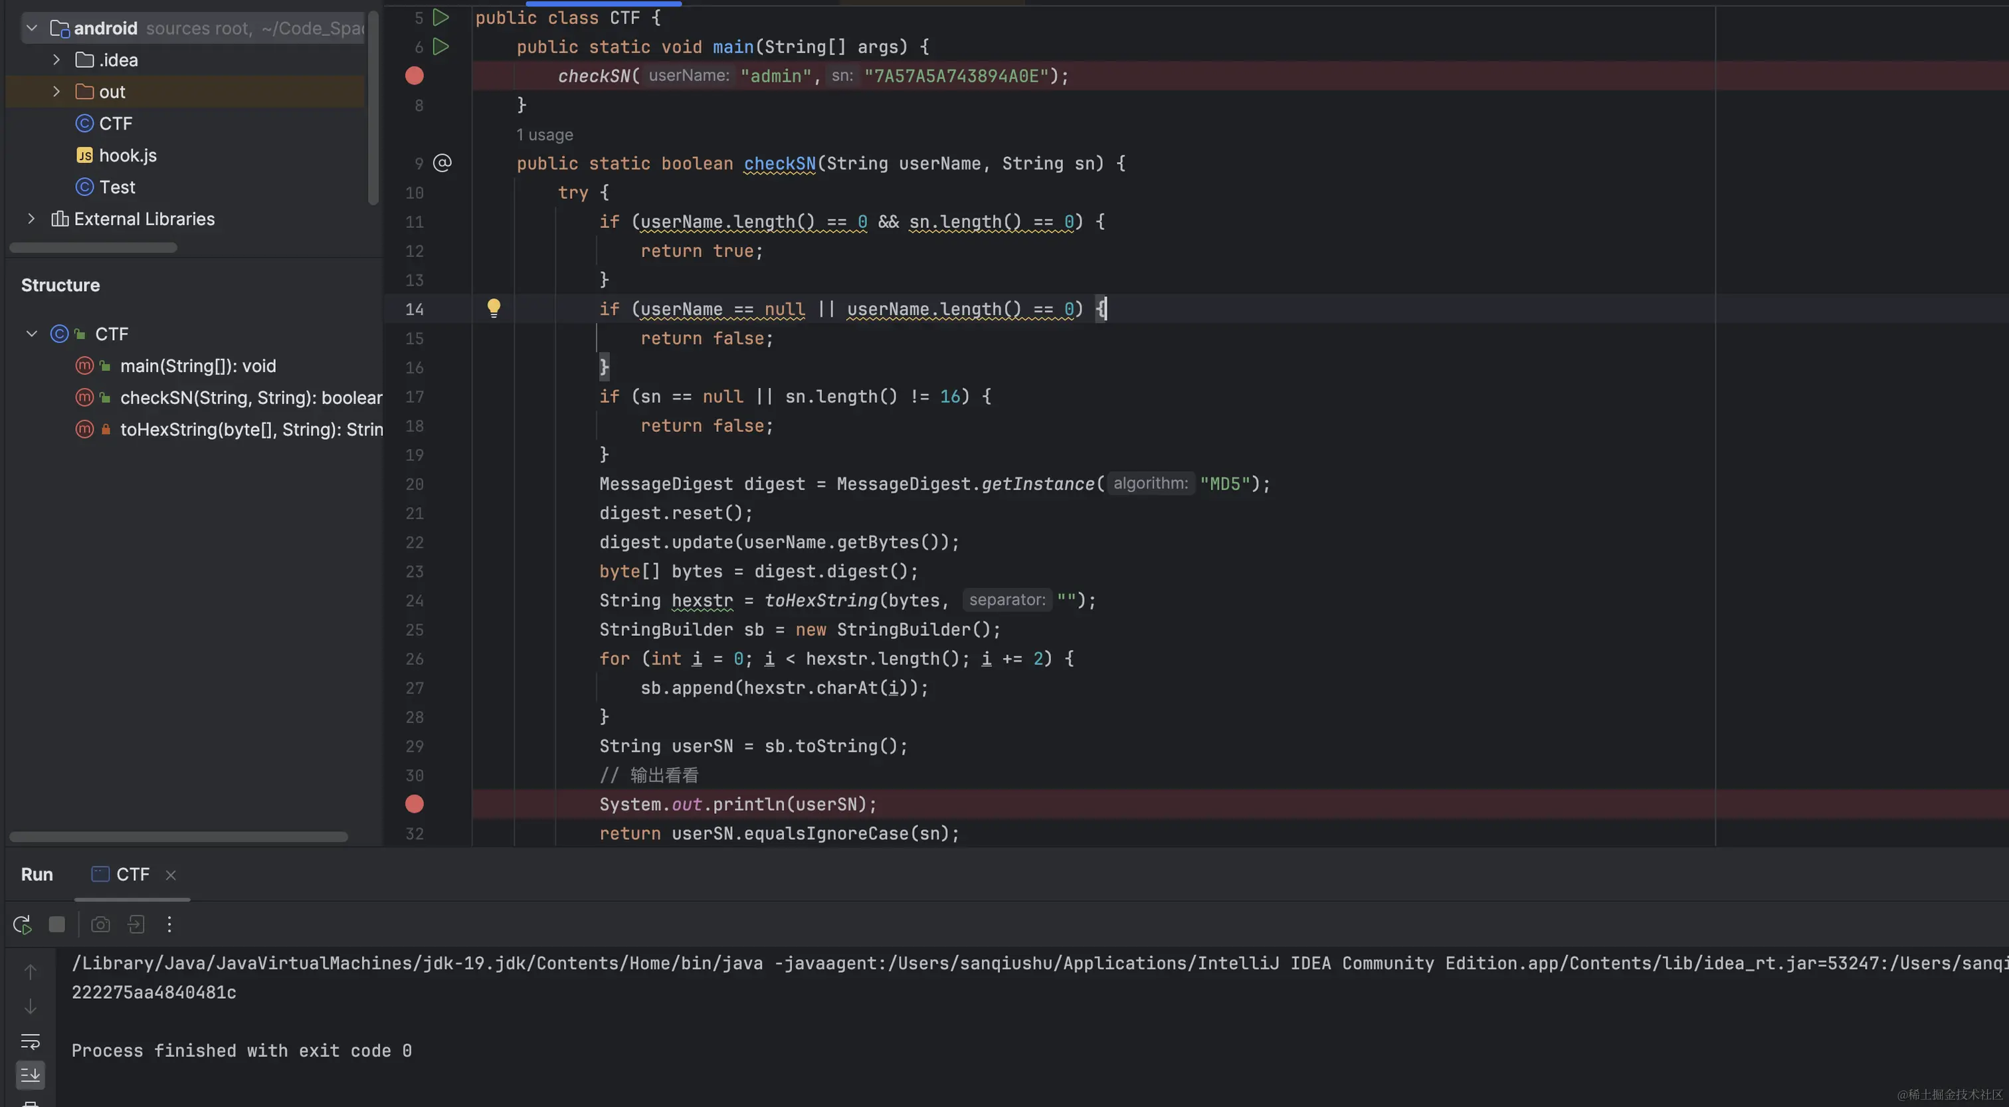The image size is (2009, 1107).
Task: Click the yellow lightbulb quick-fix icon
Action: coord(494,308)
